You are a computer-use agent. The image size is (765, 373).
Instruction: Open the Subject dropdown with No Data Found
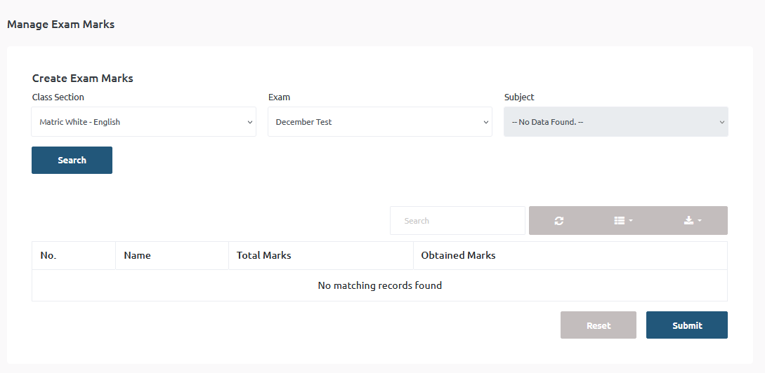click(x=615, y=122)
